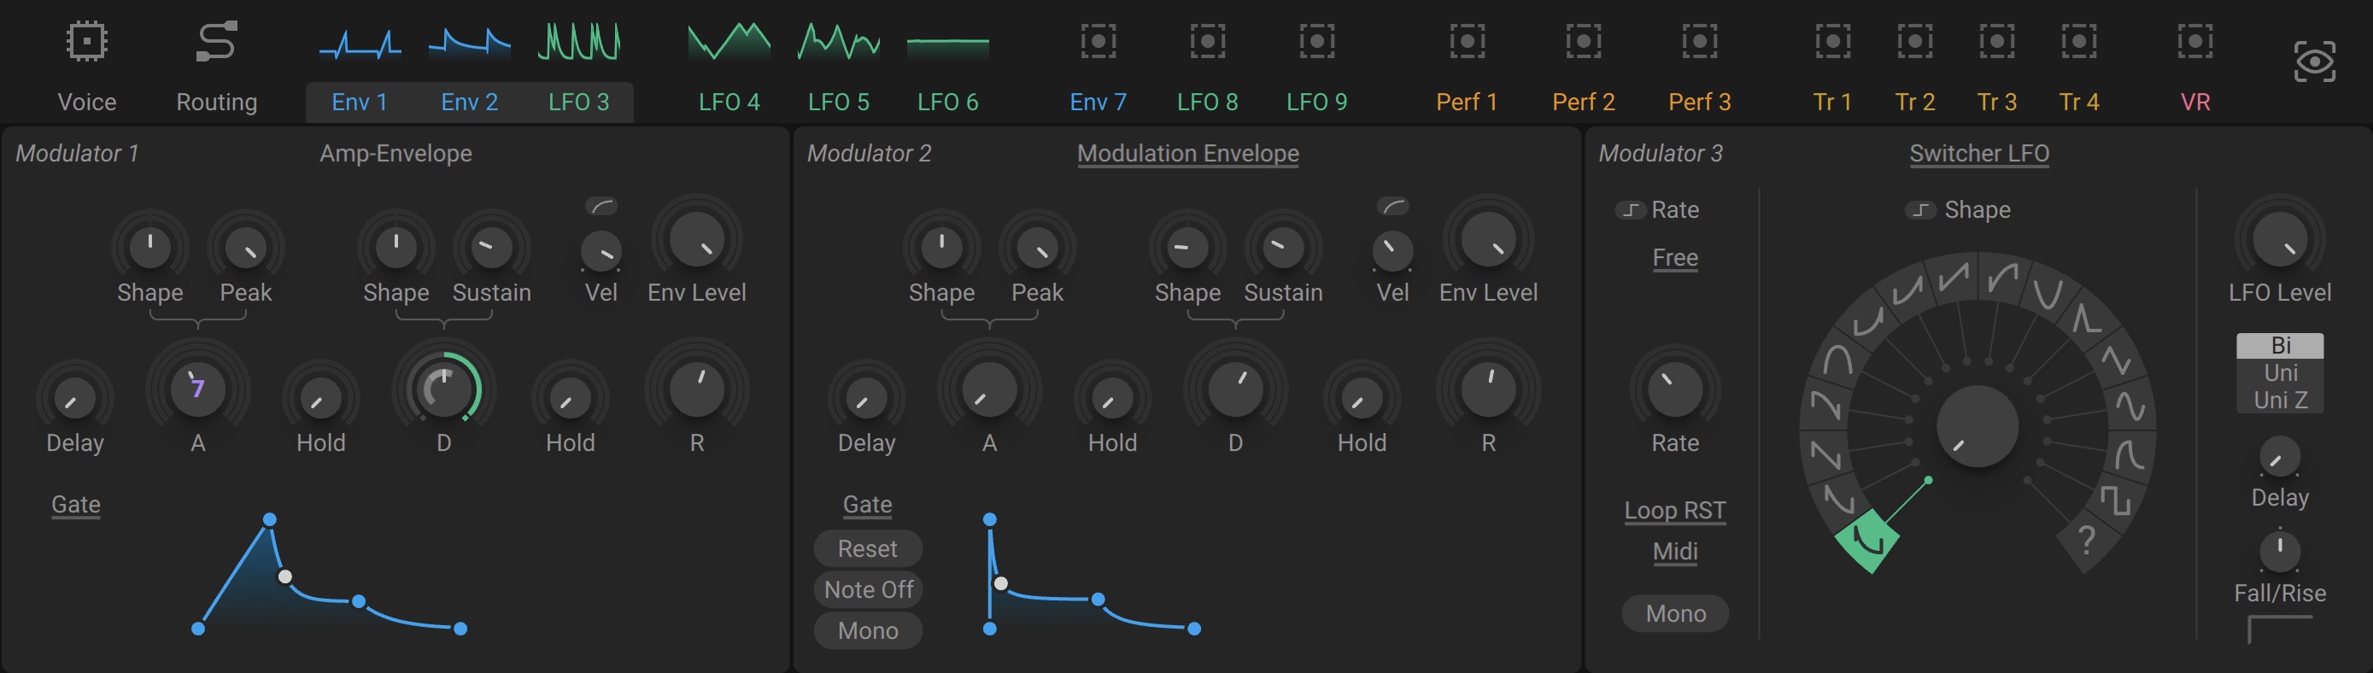The height and width of the screenshot is (673, 2373).
Task: Click the eye view icon at top right
Action: 2313,61
